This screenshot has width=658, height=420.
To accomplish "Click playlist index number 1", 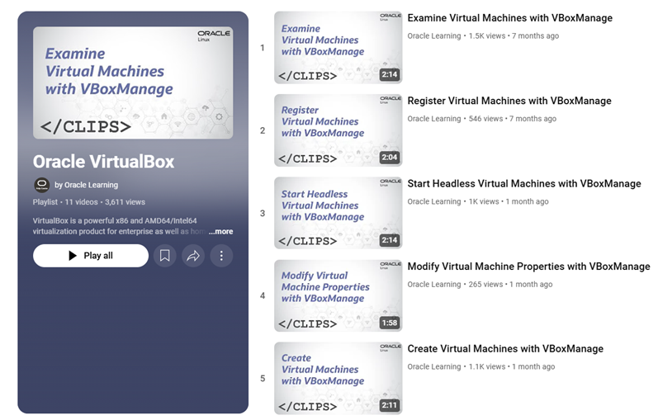I will pyautogui.click(x=263, y=48).
